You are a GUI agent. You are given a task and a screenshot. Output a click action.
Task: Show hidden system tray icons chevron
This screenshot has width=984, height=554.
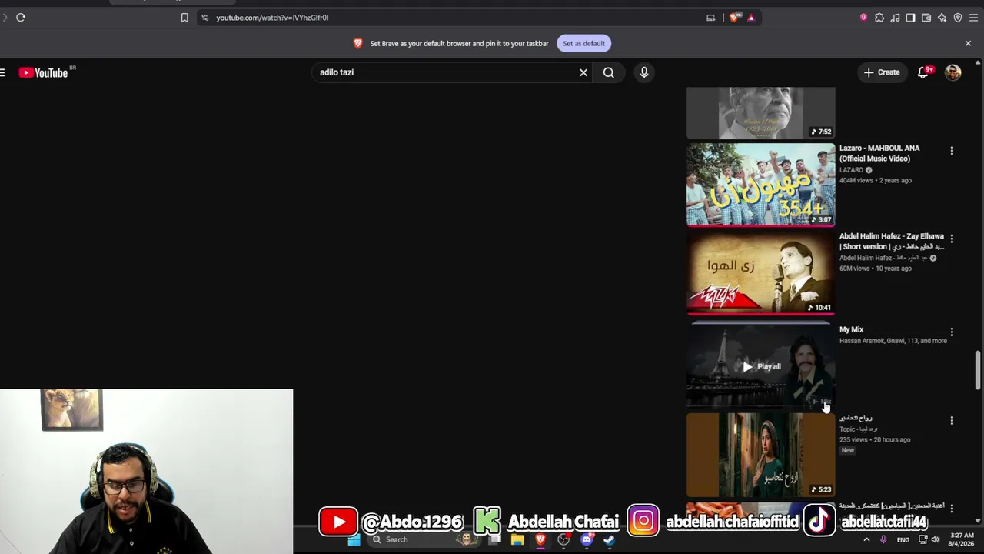pyautogui.click(x=866, y=540)
